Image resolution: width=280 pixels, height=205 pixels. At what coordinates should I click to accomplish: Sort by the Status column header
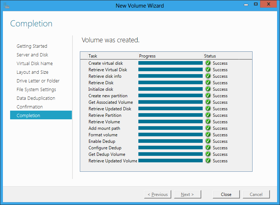click(221, 56)
